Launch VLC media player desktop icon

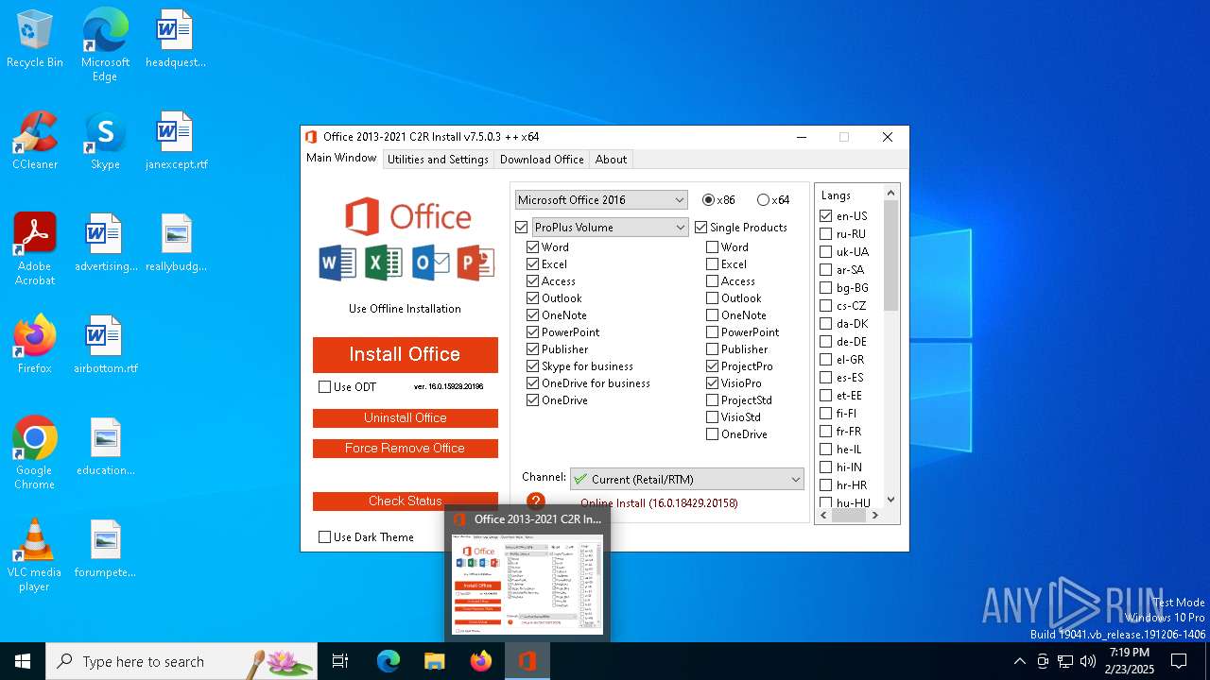point(35,555)
